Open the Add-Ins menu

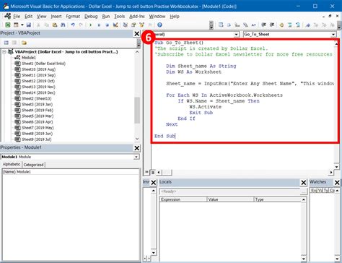coord(137,17)
